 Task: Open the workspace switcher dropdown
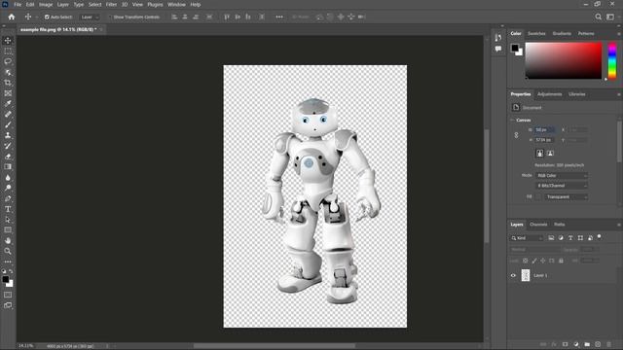(x=610, y=17)
